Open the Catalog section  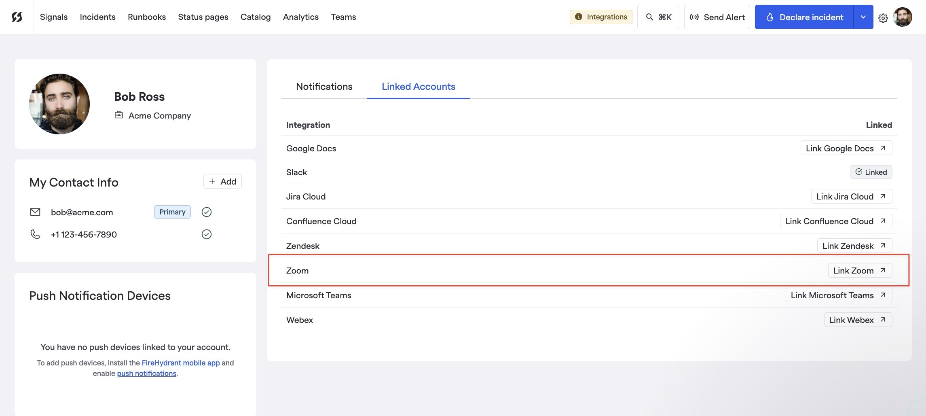[256, 17]
